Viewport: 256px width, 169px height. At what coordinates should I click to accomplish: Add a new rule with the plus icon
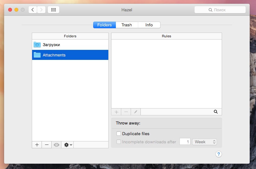(x=117, y=112)
